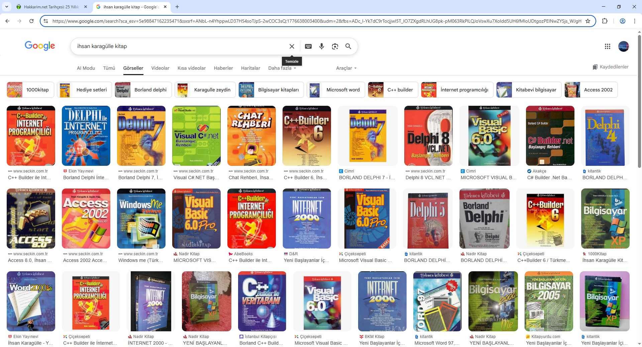Switch to the Haberler tab
Screen dimensions: 642x347
pos(223,68)
